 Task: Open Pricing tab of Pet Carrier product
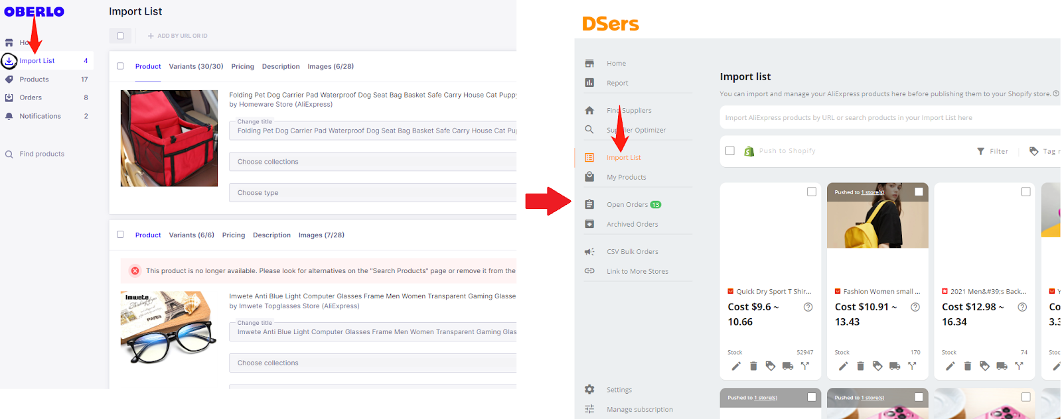pyautogui.click(x=242, y=66)
